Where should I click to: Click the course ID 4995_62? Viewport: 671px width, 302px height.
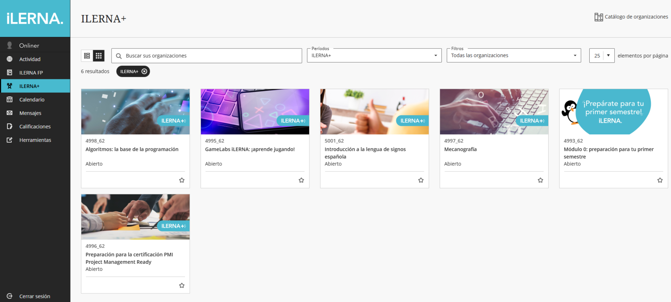pos(215,141)
